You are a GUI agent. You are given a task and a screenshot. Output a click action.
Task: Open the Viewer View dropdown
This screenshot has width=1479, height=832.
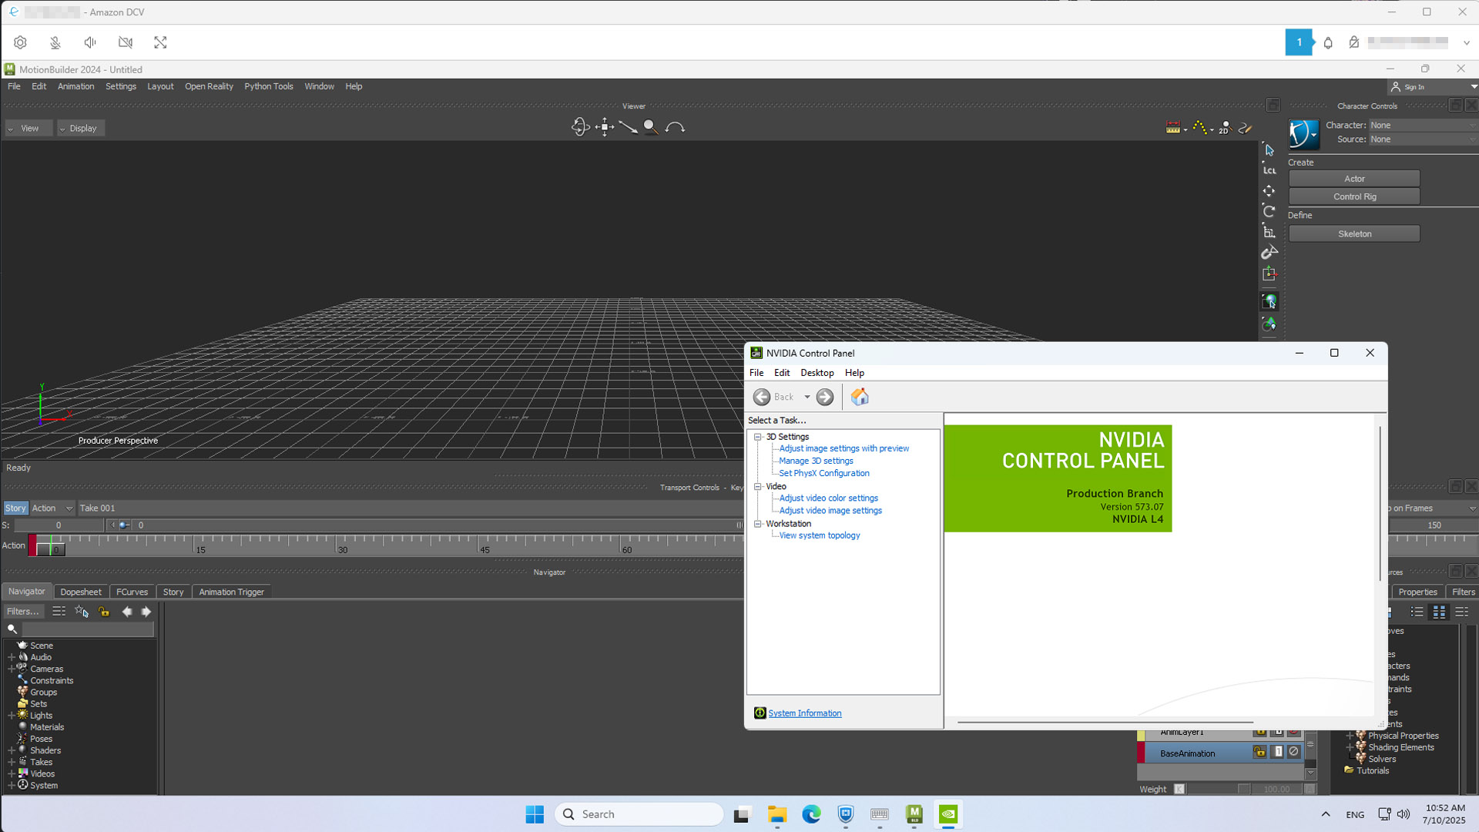click(29, 128)
